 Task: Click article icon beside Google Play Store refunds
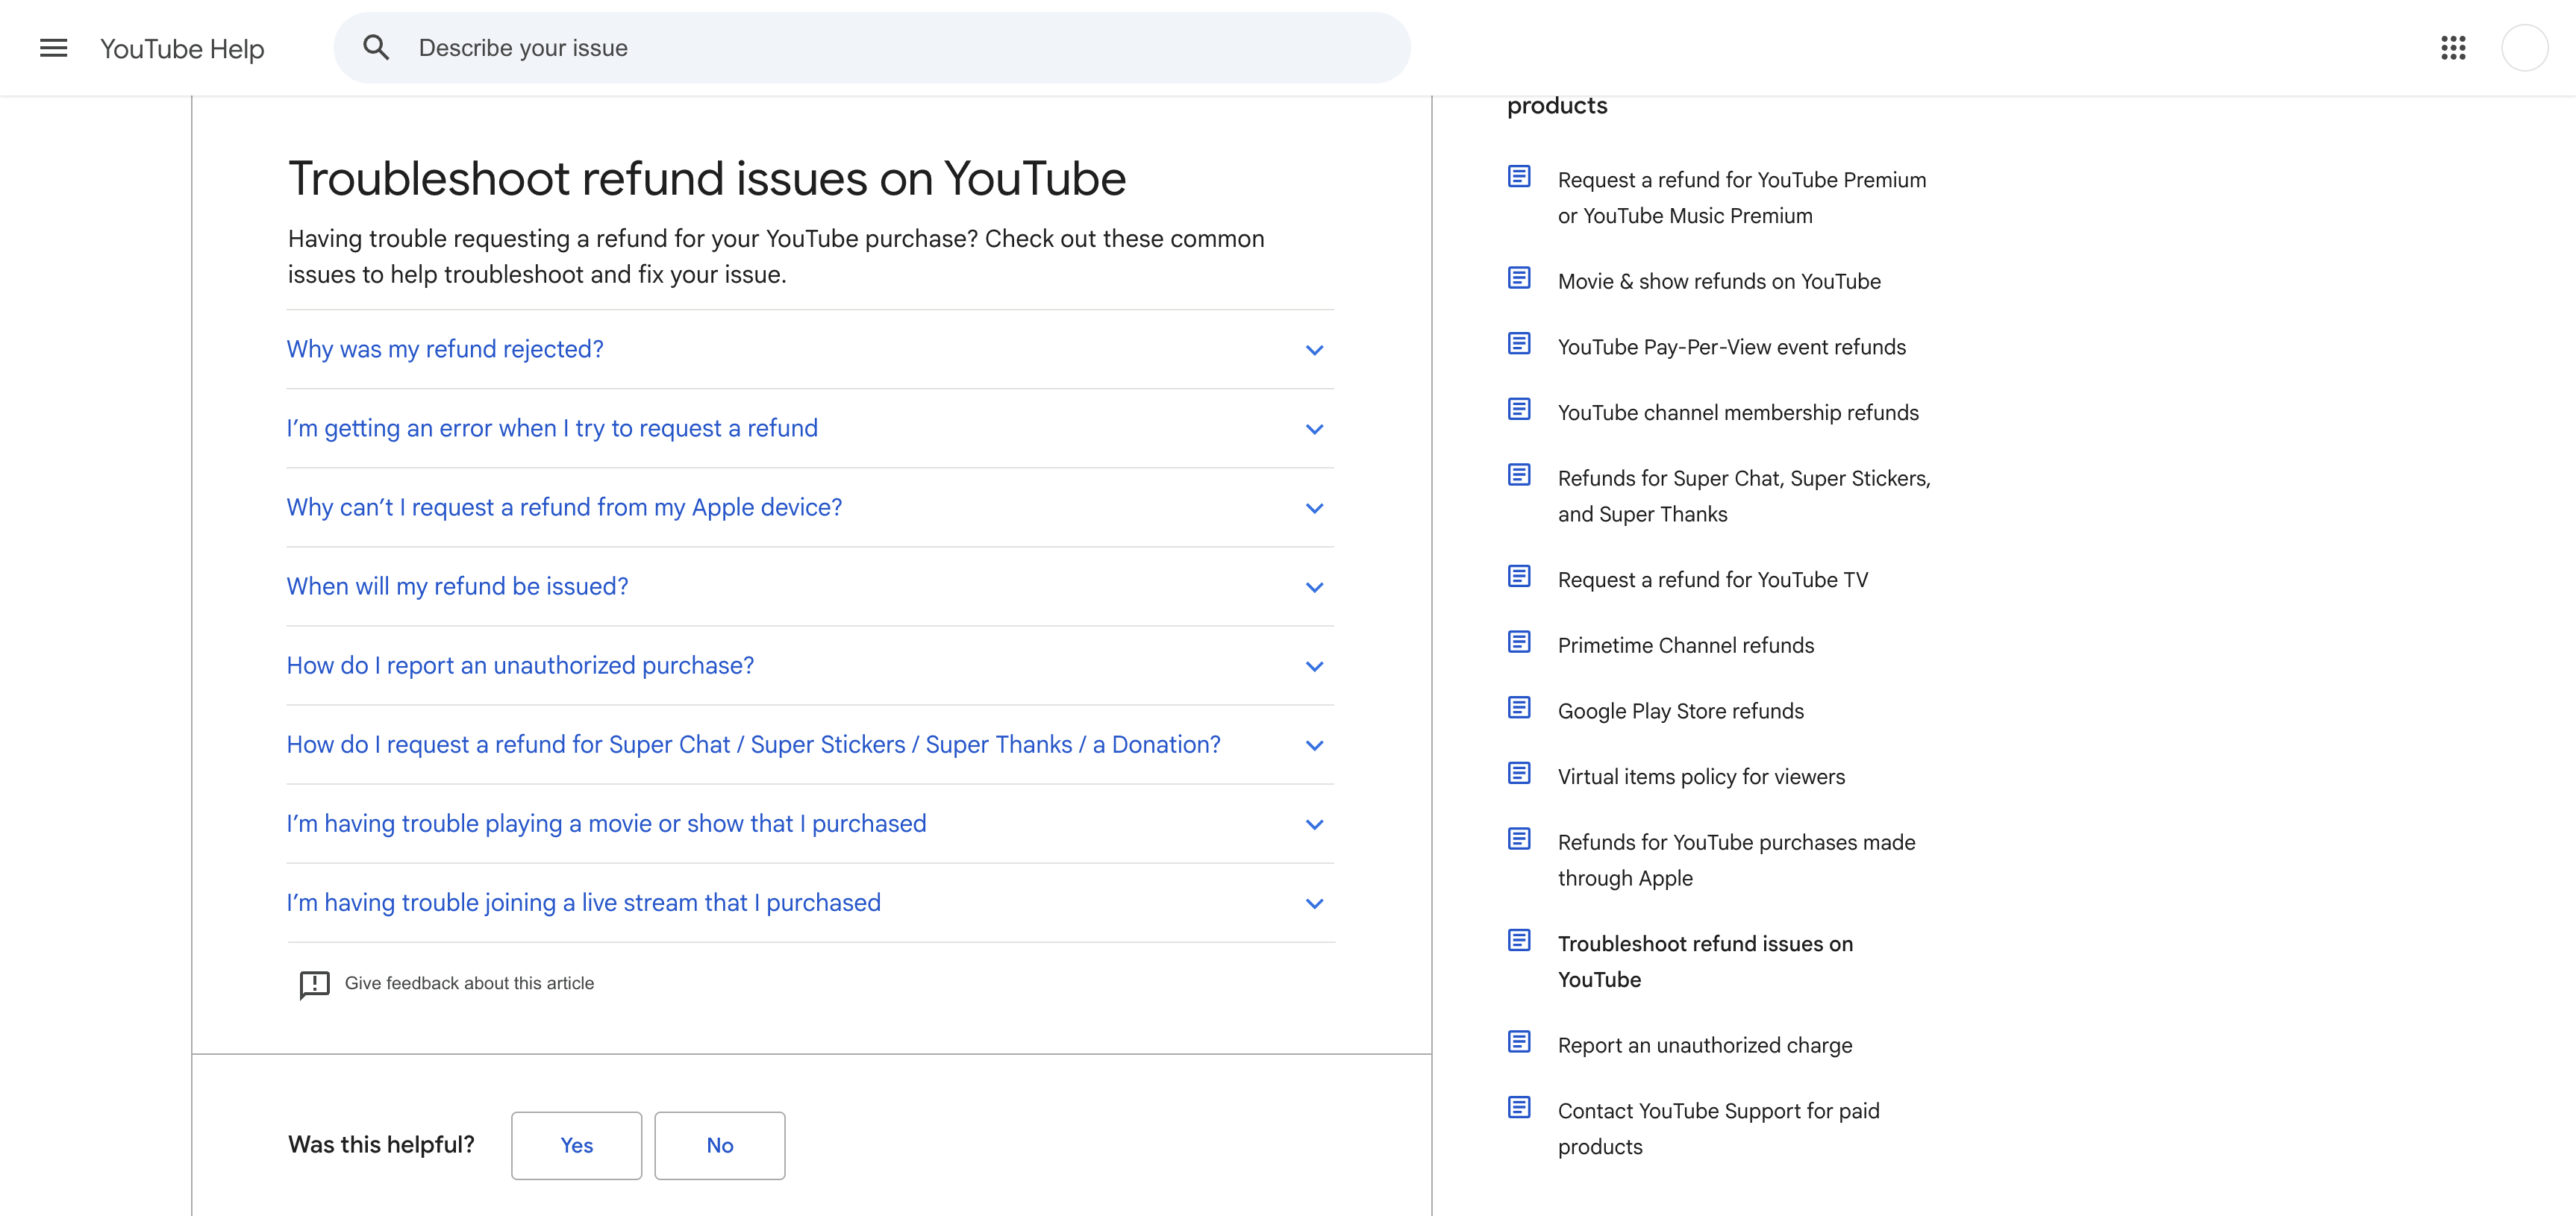tap(1519, 708)
